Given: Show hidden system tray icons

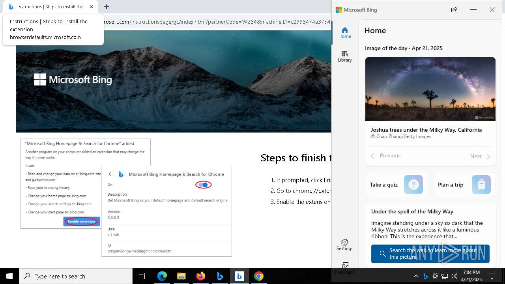Looking at the screenshot, I should [x=416, y=276].
